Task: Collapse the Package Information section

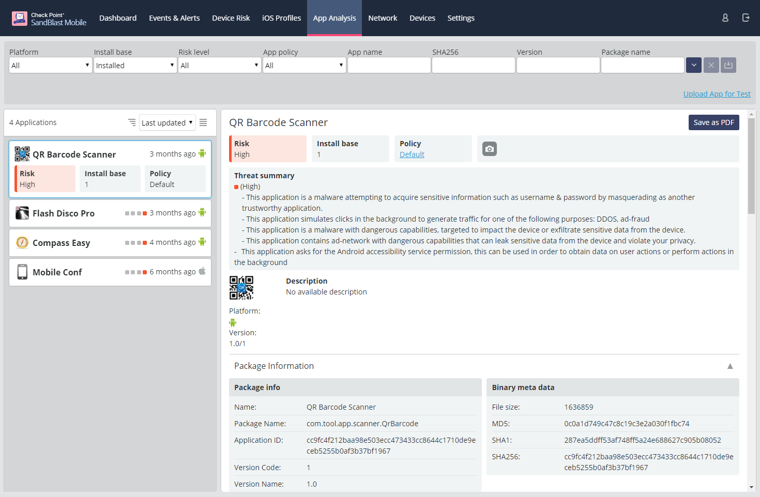Action: [x=730, y=366]
